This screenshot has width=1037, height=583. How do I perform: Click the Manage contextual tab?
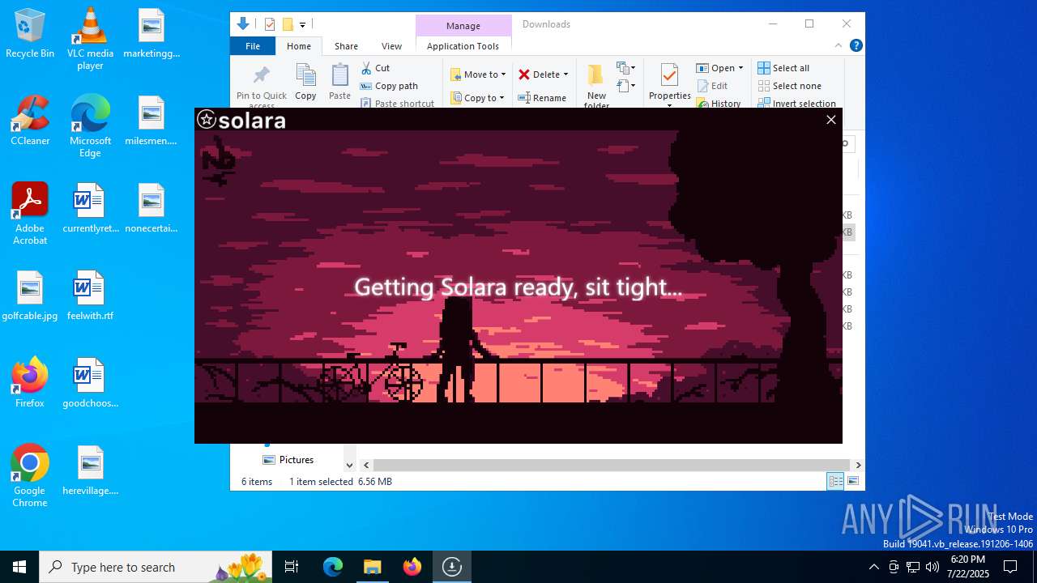(463, 26)
